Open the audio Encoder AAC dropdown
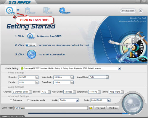Viewport: 148px width, 118px height. coord(49,92)
